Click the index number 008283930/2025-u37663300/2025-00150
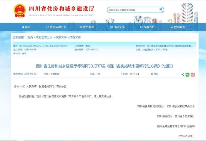 (x=45, y=46)
